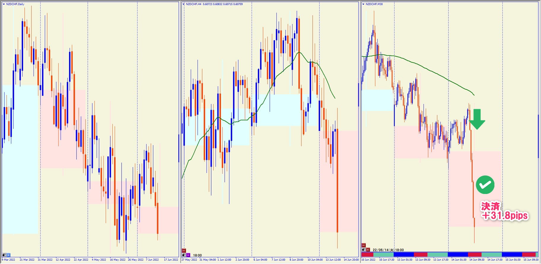Select the bomb icon in the M30 chart
The image size is (541, 264).
tap(364, 249)
